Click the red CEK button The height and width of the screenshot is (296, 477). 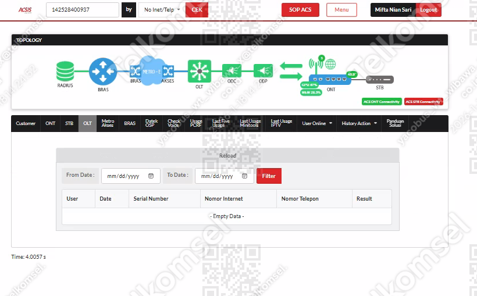[x=197, y=10]
